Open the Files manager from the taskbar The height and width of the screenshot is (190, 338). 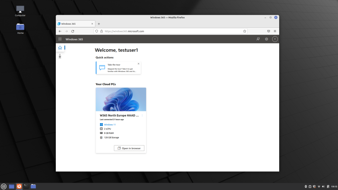point(33,186)
